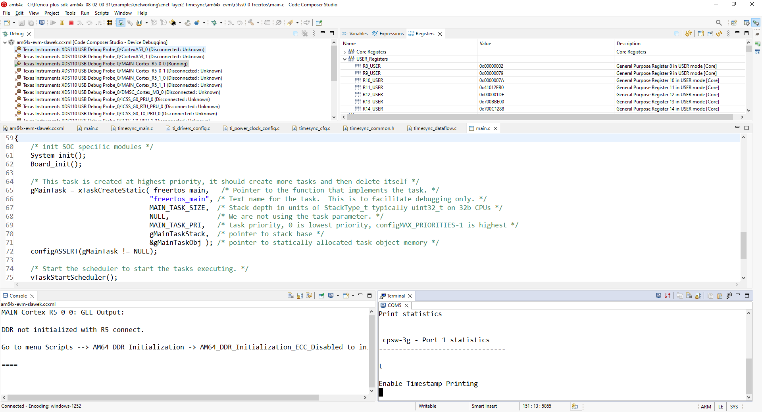Switch to the CCS Debug perspective icon
The image size is (762, 412).
tap(756, 23)
